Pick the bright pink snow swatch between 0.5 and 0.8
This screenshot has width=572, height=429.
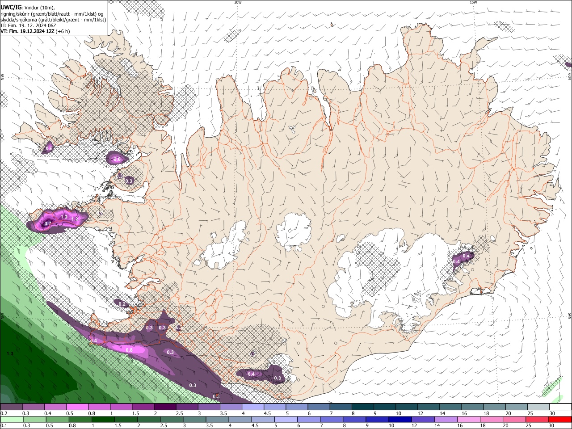[77, 407]
